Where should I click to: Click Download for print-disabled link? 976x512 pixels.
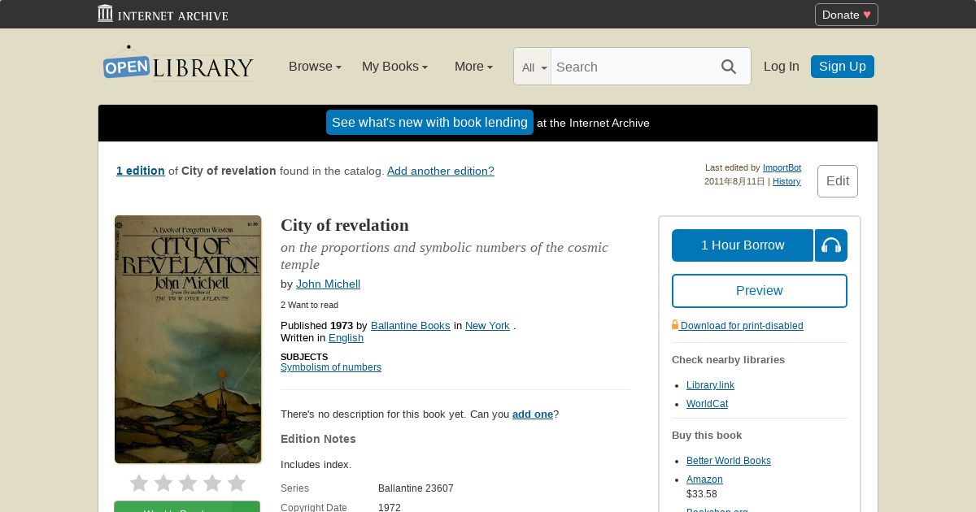point(742,326)
